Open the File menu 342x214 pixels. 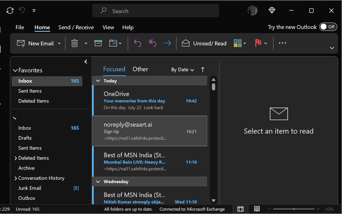click(20, 27)
